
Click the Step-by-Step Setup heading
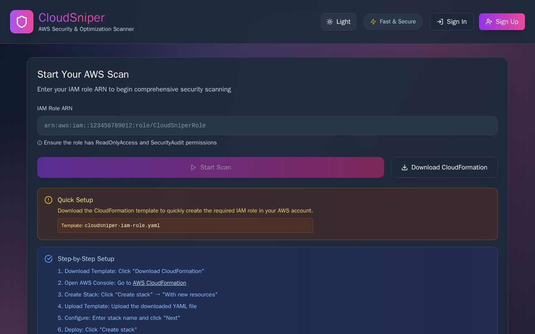point(86,259)
